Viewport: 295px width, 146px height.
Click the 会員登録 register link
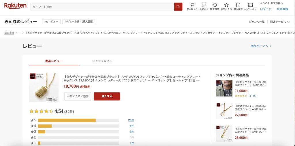click(282, 9)
